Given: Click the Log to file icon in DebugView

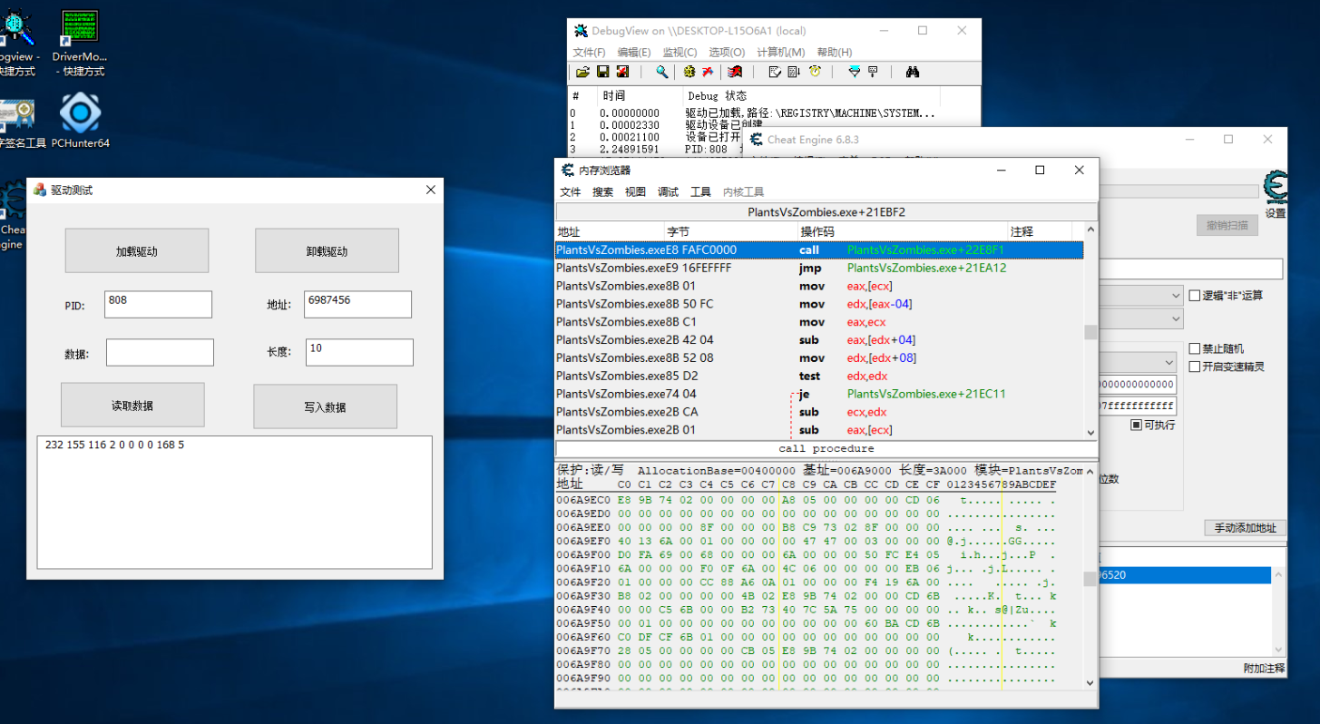Looking at the screenshot, I should coord(622,72).
